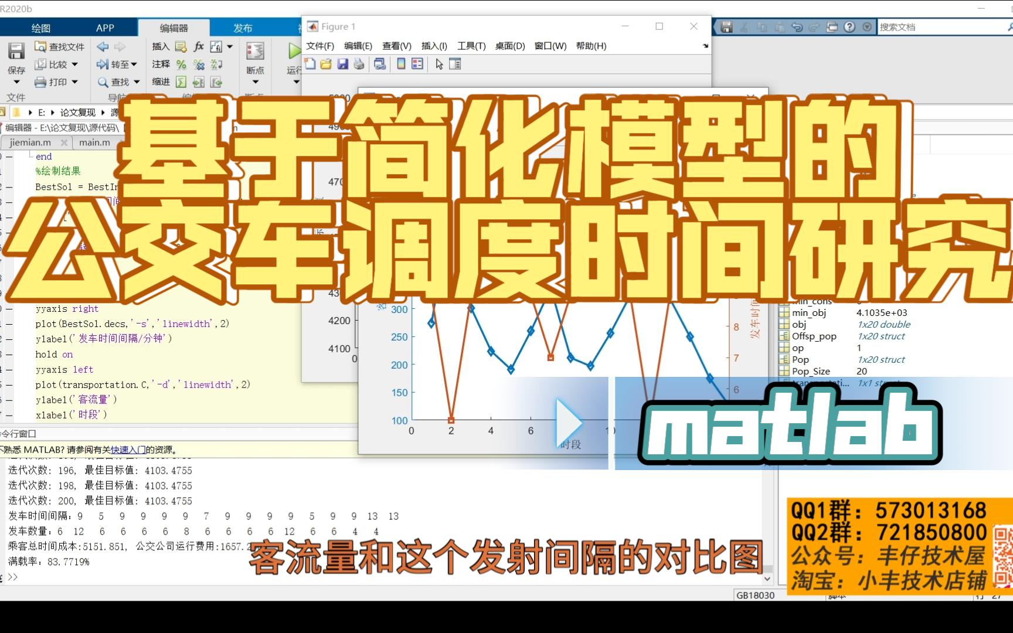1013x633 pixels.
Task: Apply smart indent icon
Action: tap(181, 82)
